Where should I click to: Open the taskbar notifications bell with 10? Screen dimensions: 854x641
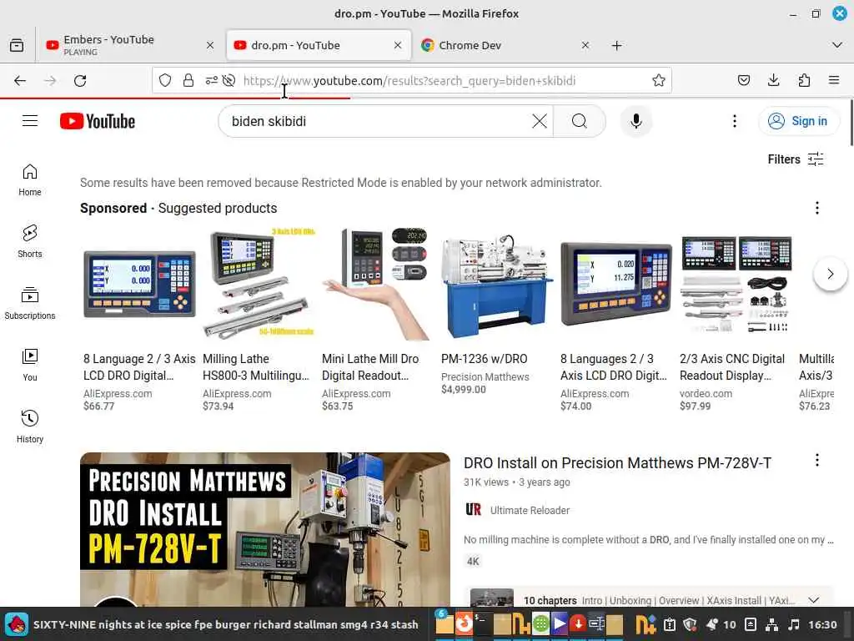pyautogui.click(x=721, y=624)
